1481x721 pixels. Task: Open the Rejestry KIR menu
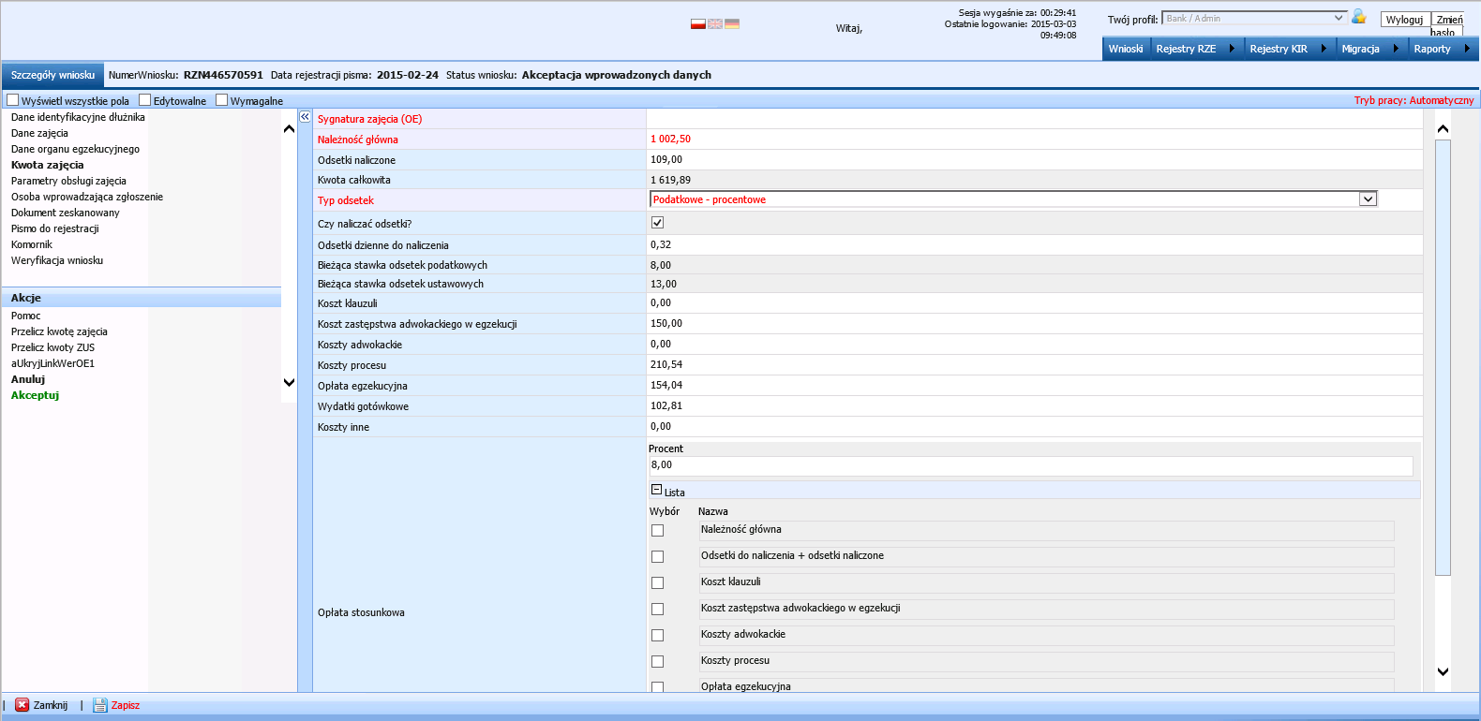pyautogui.click(x=1278, y=49)
